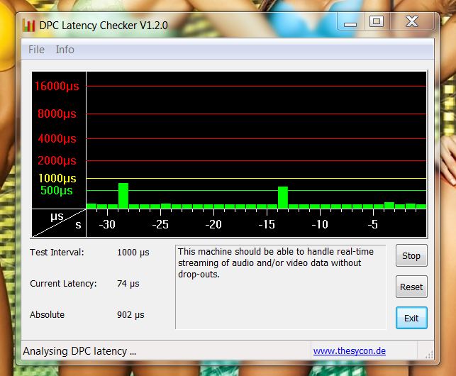Click the Current Latency value 74 µs
456x376 pixels.
click(x=128, y=284)
